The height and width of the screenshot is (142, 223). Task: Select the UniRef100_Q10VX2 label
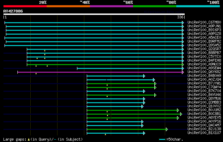point(204,106)
